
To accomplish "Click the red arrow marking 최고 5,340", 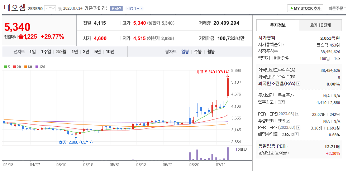I will click(228, 77).
